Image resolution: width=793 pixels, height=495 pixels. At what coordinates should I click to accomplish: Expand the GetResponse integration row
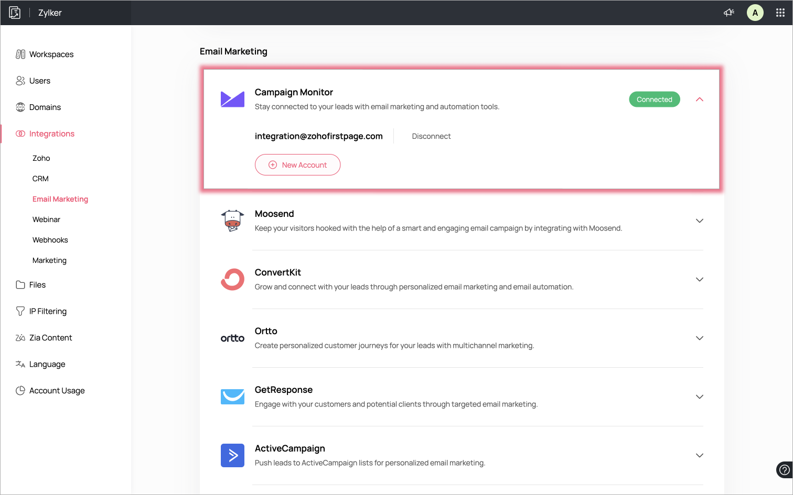(x=700, y=397)
